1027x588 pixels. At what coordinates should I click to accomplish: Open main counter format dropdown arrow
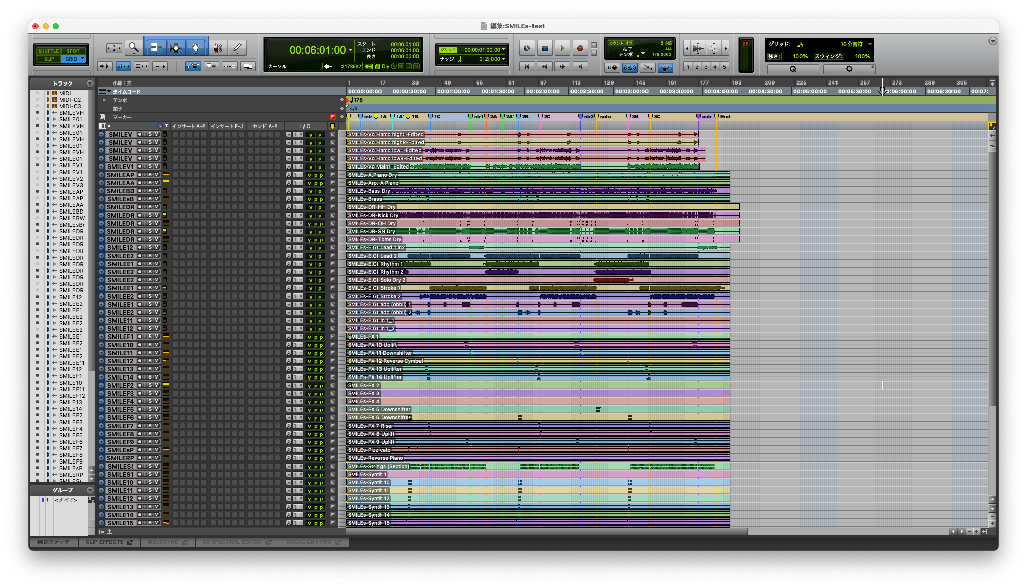coord(350,50)
